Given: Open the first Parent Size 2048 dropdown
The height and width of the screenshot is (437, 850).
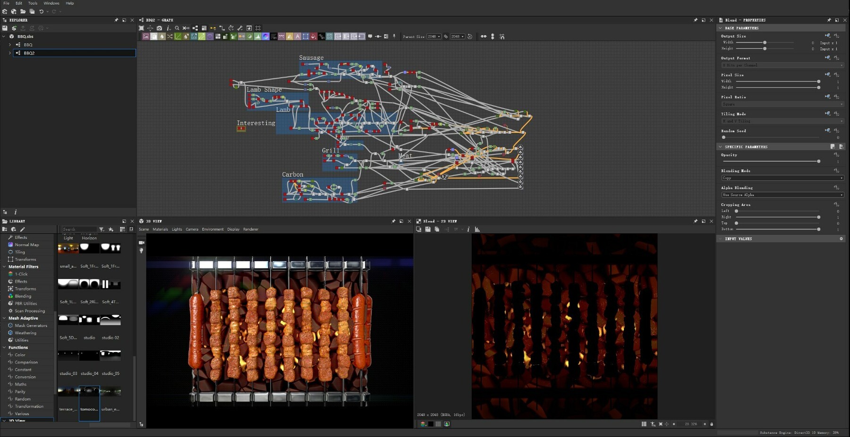Looking at the screenshot, I should [x=433, y=36].
